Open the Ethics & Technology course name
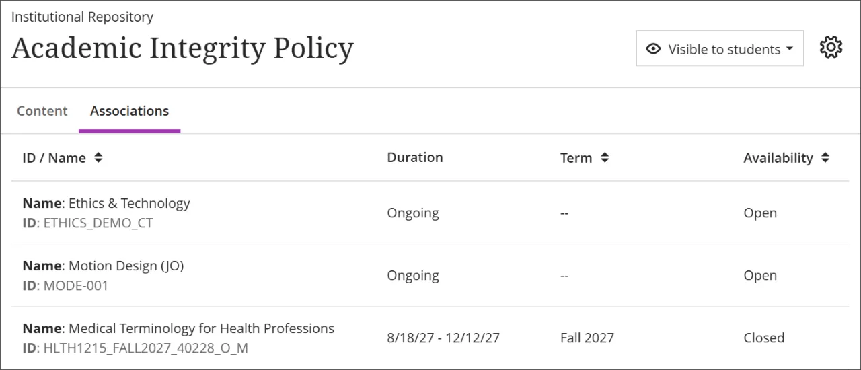 [x=129, y=203]
